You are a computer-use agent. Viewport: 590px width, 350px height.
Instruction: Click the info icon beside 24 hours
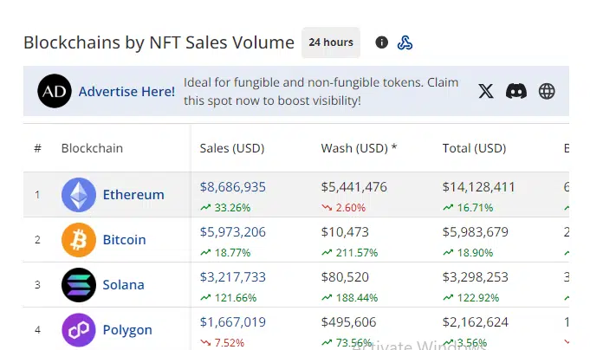381,42
